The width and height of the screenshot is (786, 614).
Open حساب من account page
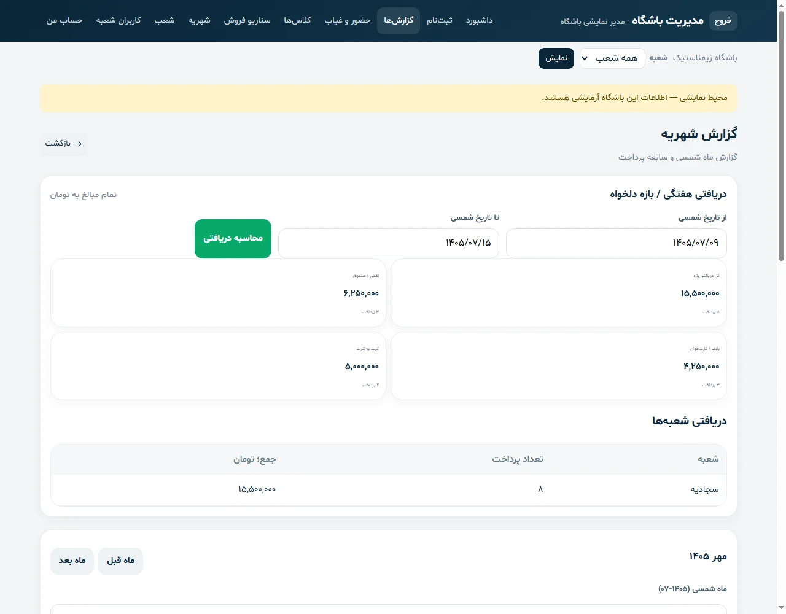point(64,21)
